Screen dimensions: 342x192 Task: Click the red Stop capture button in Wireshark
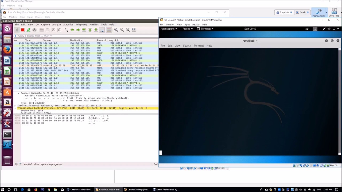pos(23,30)
